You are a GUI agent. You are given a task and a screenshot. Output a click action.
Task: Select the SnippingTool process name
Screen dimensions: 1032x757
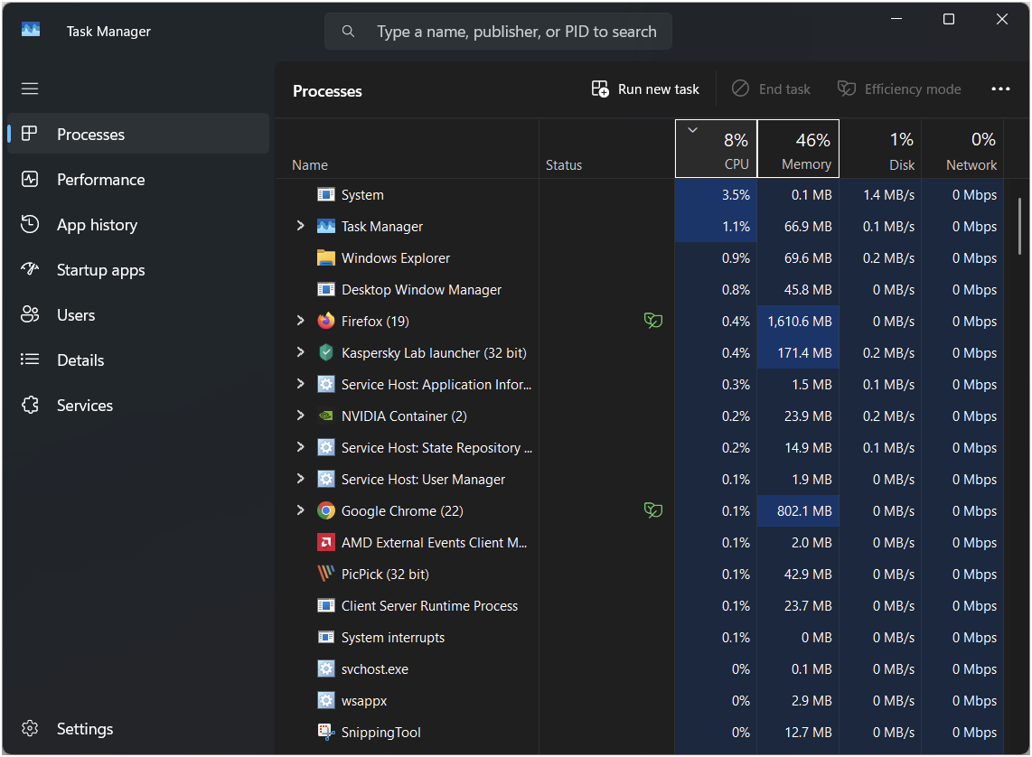[x=381, y=732]
